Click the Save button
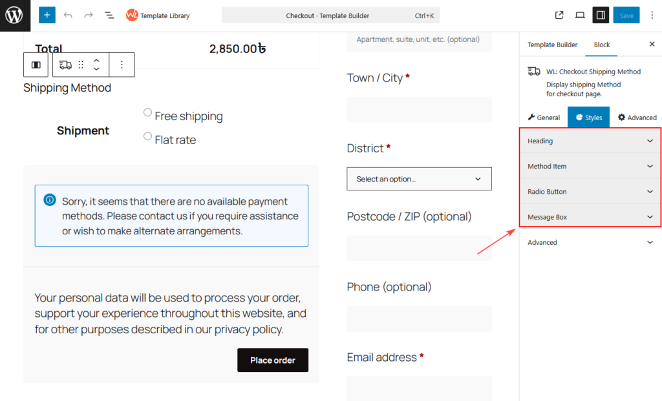 (x=626, y=15)
